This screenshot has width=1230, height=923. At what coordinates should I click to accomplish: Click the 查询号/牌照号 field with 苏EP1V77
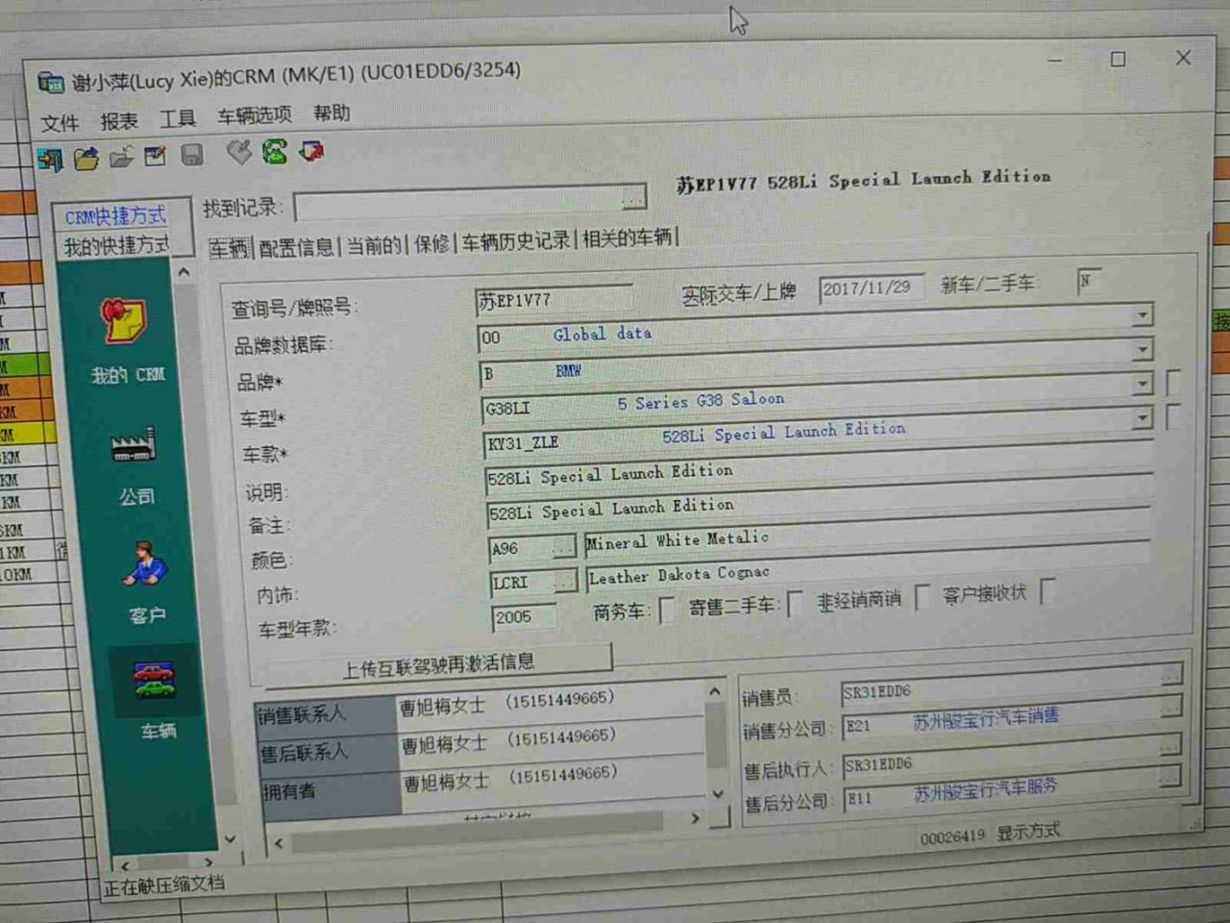(554, 300)
